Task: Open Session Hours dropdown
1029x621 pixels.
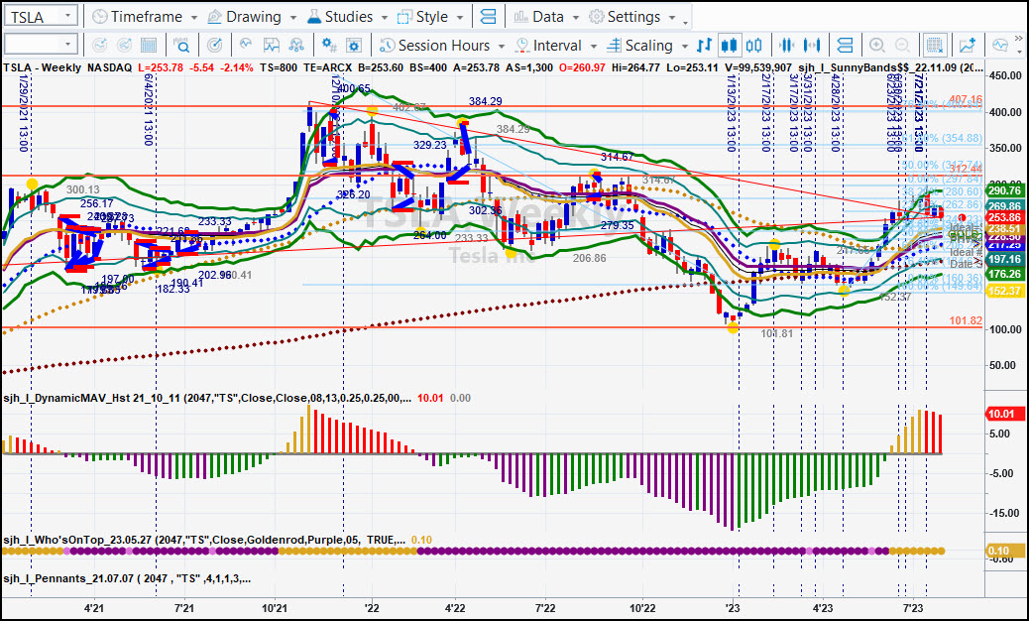Action: (x=442, y=46)
